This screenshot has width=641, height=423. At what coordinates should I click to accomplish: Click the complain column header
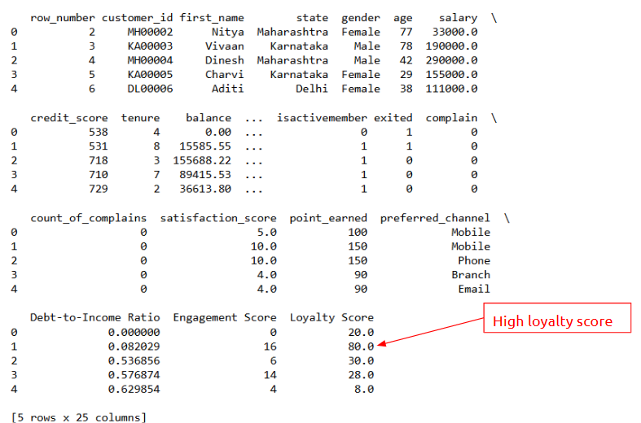point(451,119)
